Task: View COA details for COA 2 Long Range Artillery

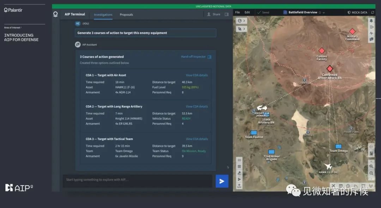Action: coord(197,106)
